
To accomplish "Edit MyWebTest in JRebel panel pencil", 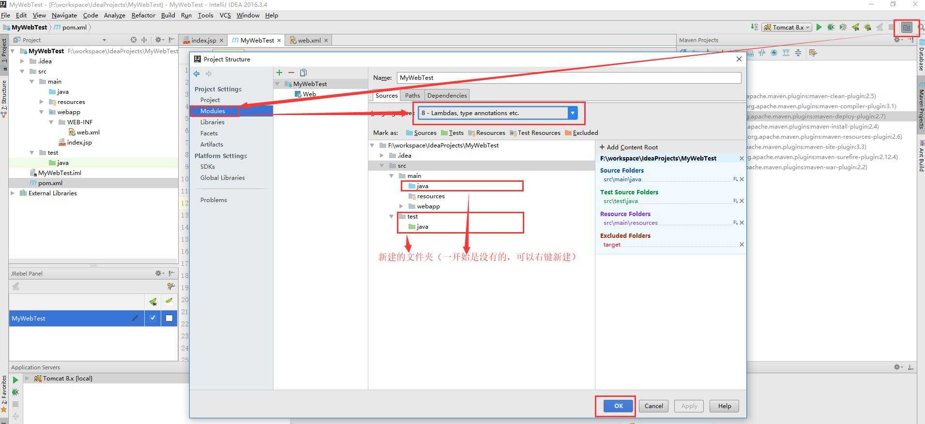I will click(x=135, y=318).
